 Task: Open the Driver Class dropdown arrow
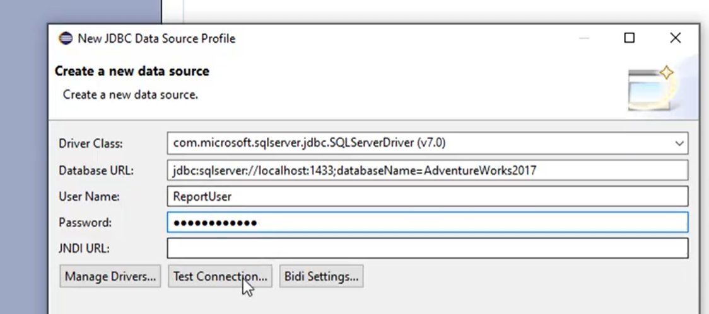[679, 143]
